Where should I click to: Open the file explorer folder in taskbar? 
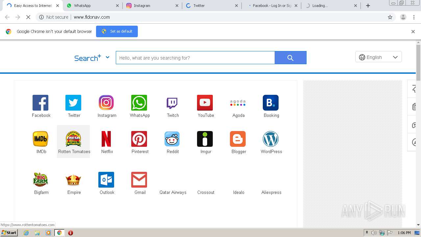point(37,233)
